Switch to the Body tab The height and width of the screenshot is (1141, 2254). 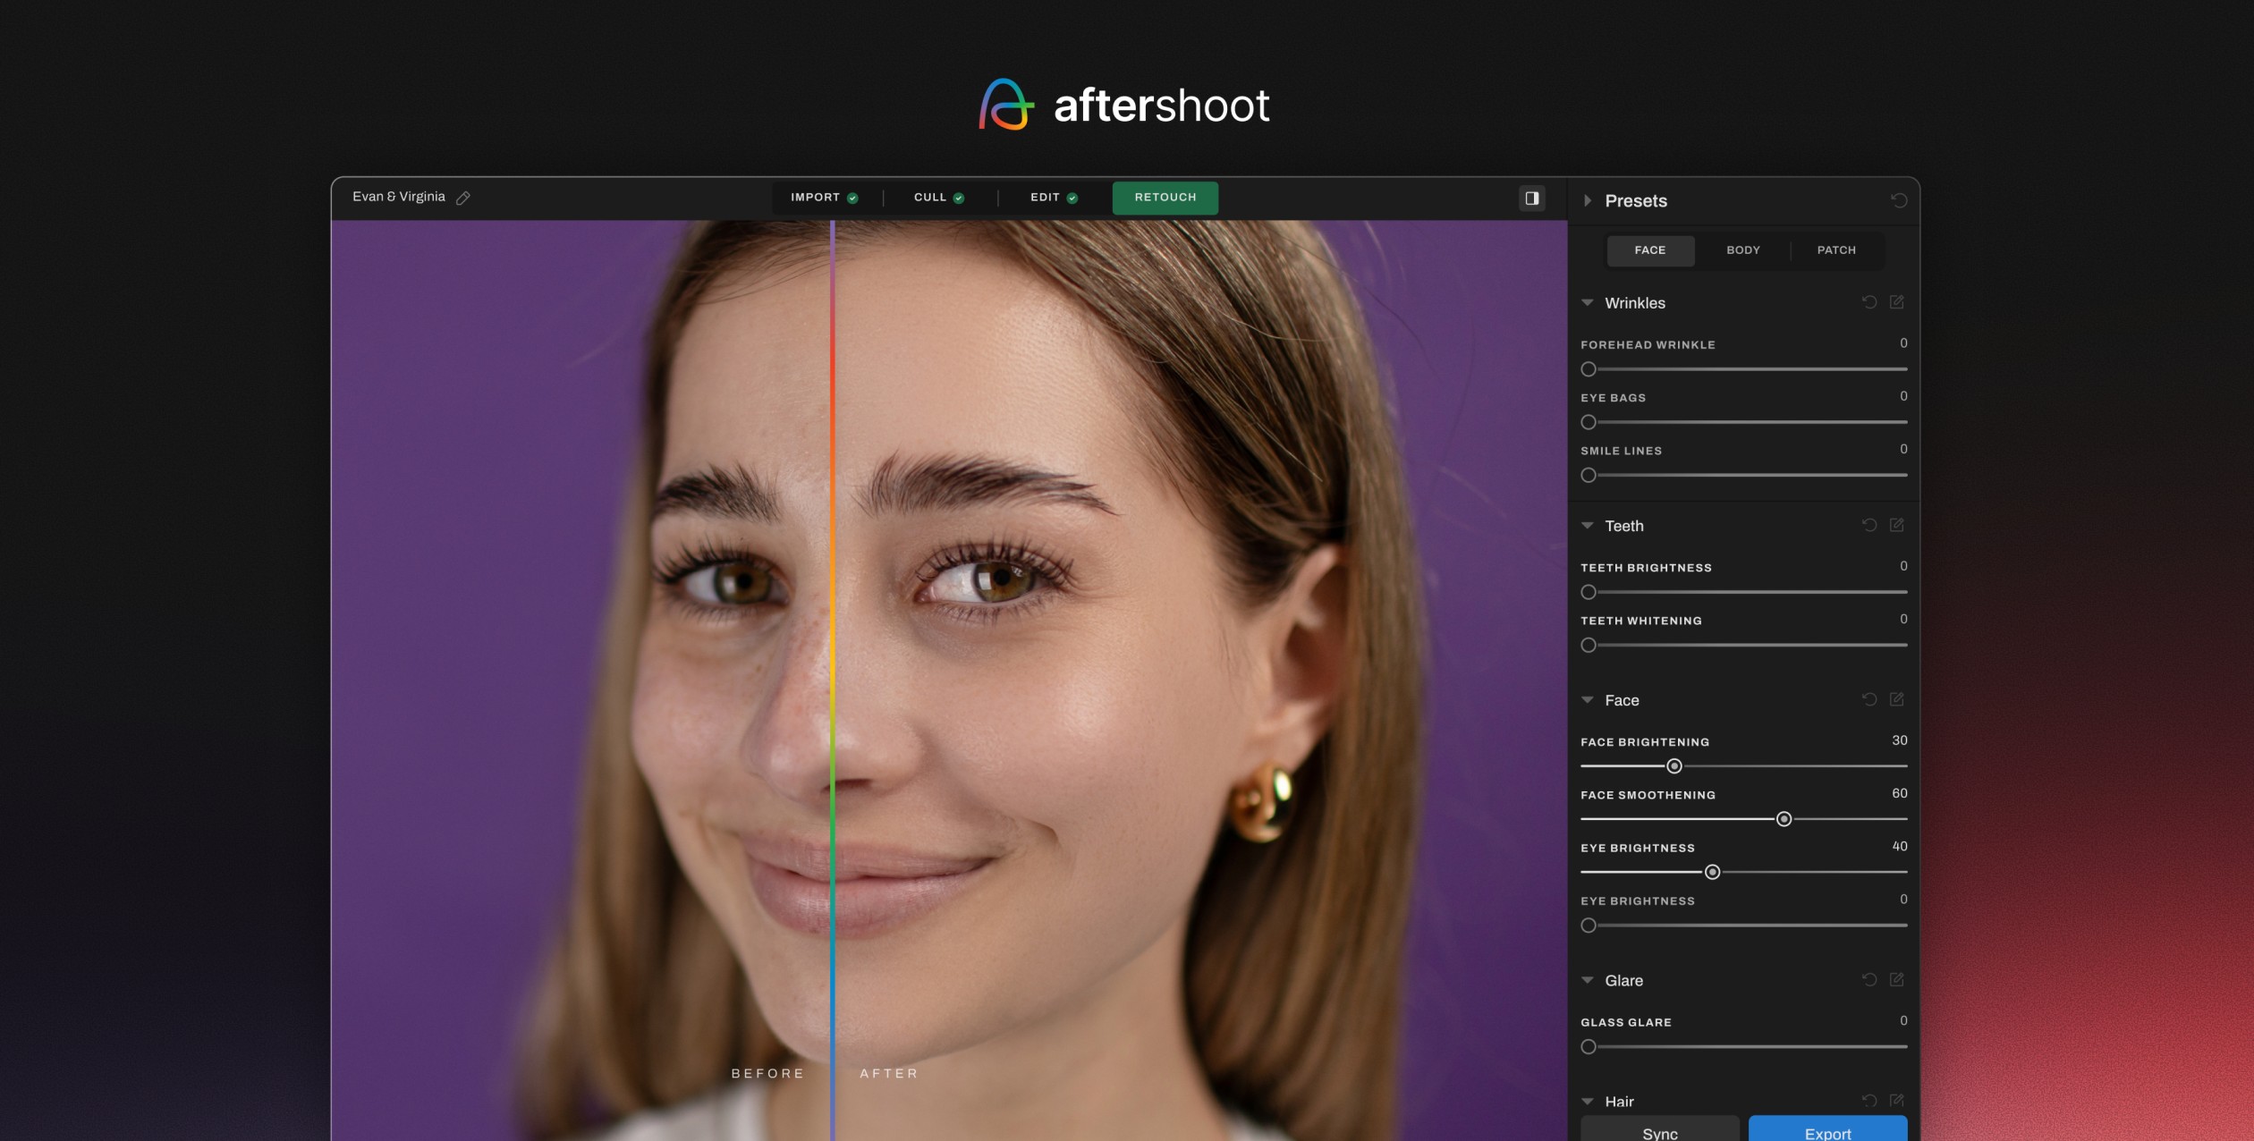point(1742,250)
